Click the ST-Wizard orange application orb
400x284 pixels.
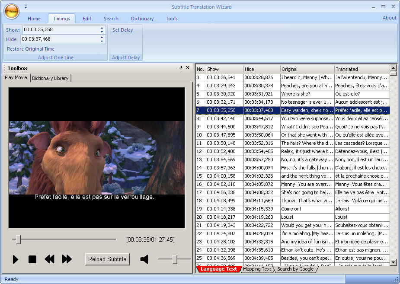(x=12, y=11)
